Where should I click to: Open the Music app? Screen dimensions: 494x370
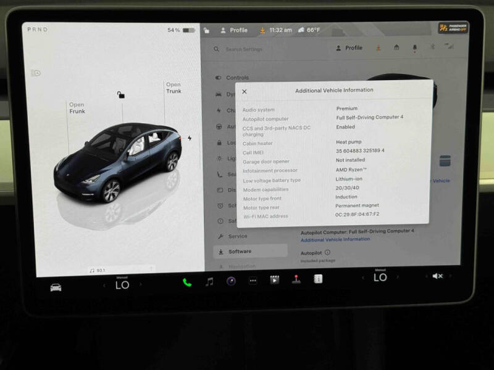coord(209,282)
